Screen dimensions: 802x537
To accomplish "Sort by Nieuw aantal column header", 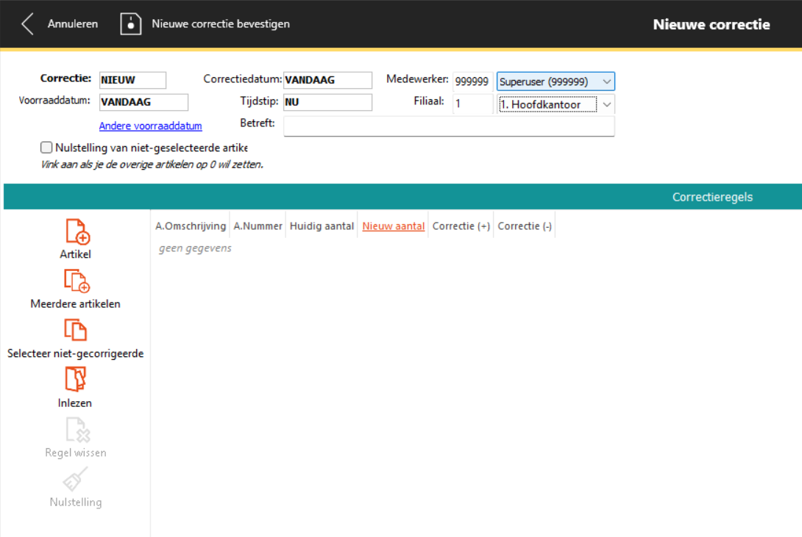I will [x=394, y=226].
